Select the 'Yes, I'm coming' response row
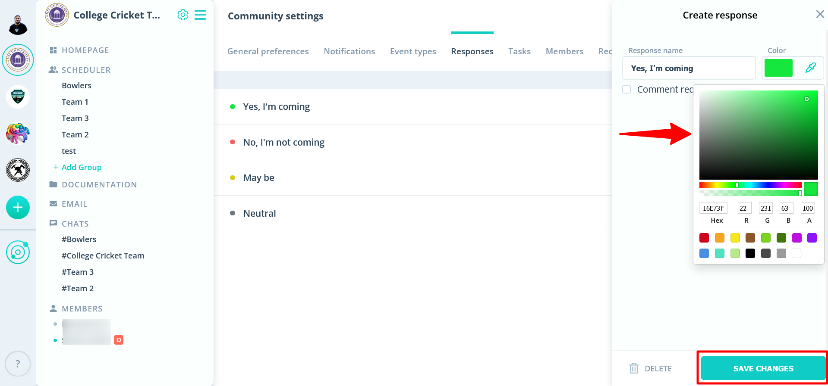This screenshot has height=386, width=828. click(x=413, y=107)
